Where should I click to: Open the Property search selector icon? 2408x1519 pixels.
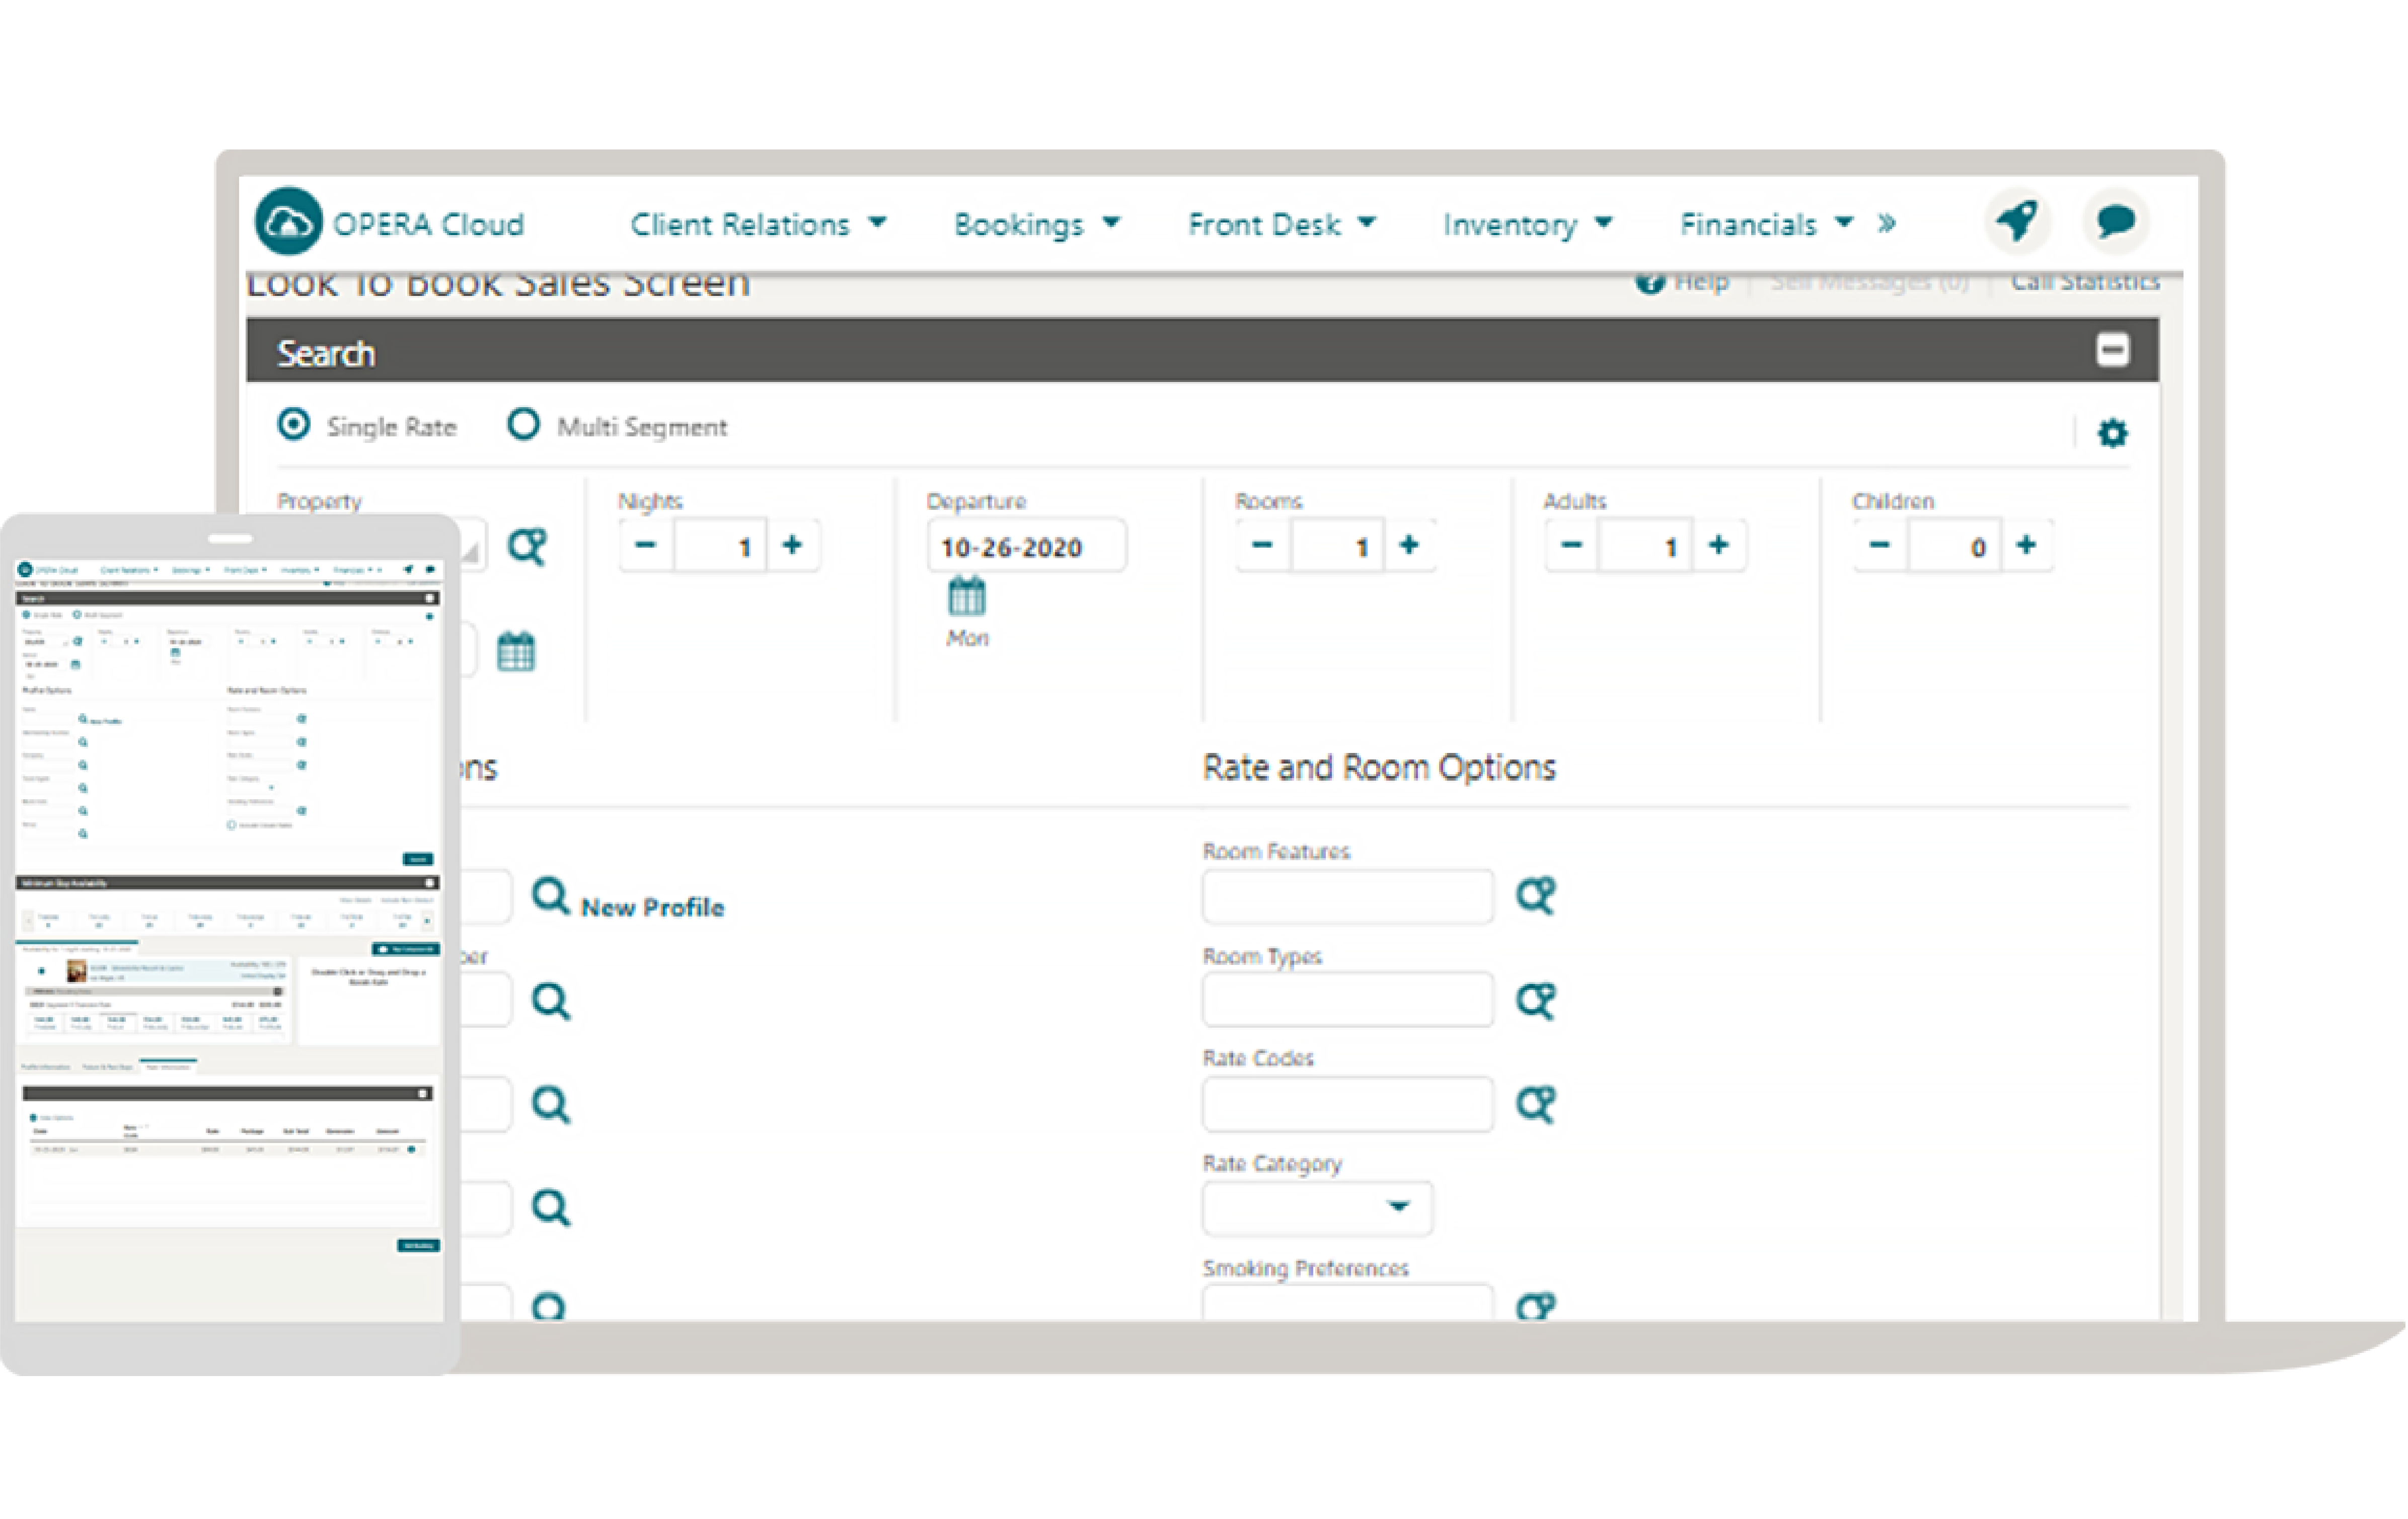click(528, 546)
